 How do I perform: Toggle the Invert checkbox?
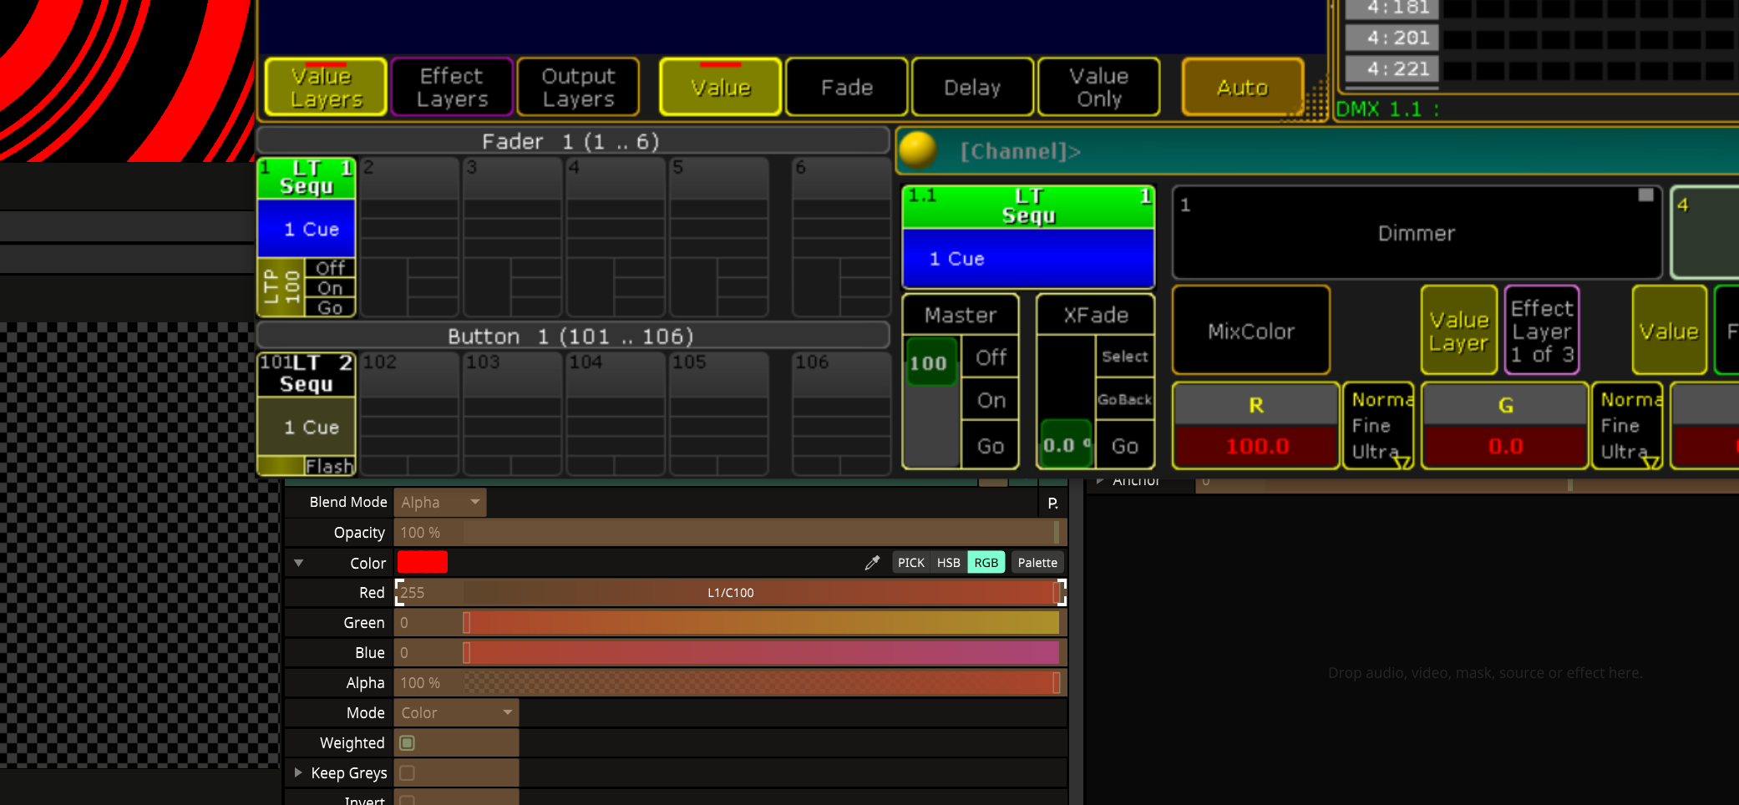(407, 800)
